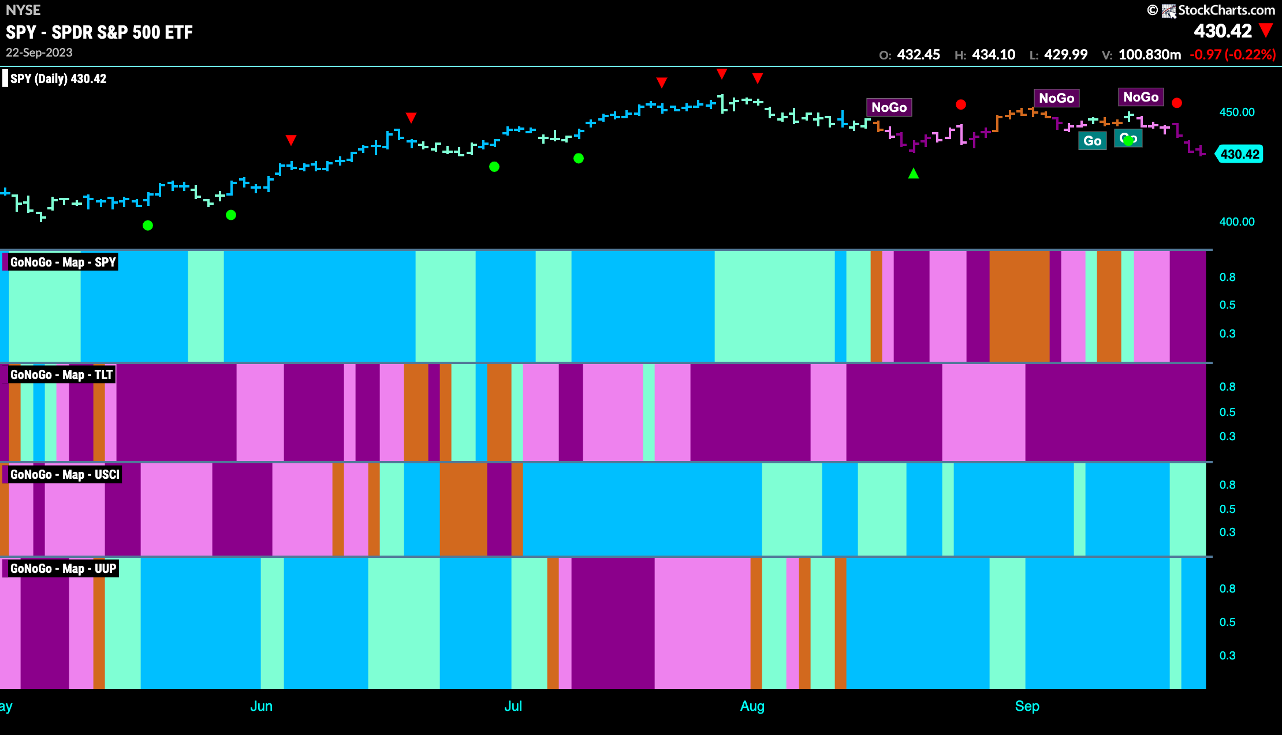Click the volume value 100.830m
1282x735 pixels.
pyautogui.click(x=1150, y=55)
